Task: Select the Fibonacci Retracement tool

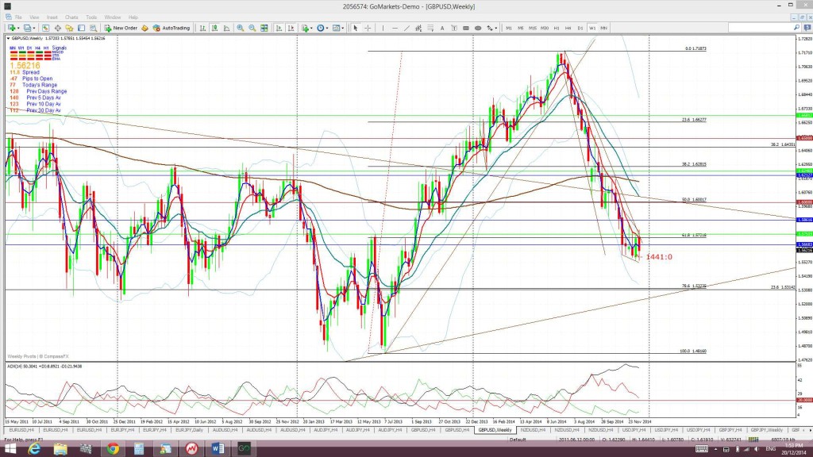Action: coord(430,28)
